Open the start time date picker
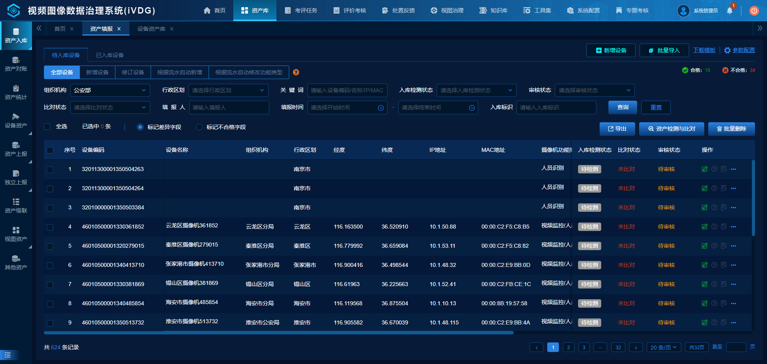Viewport: 767px width, 364px height. (x=348, y=107)
